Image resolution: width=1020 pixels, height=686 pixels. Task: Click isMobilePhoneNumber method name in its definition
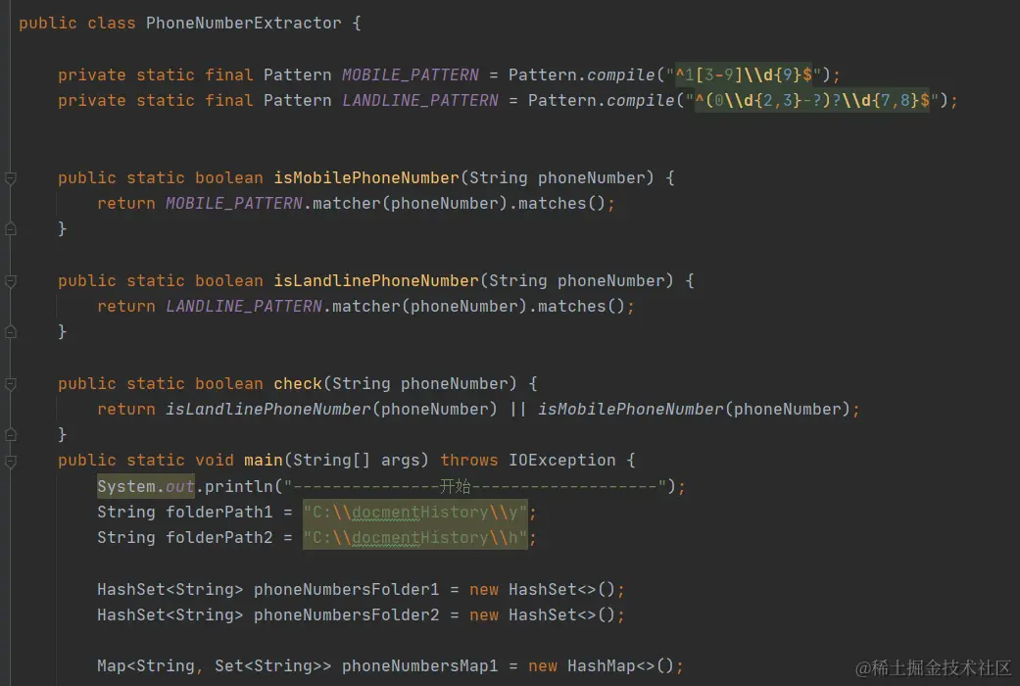[366, 177]
